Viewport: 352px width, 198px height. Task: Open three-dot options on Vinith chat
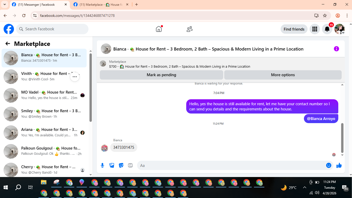(x=75, y=77)
